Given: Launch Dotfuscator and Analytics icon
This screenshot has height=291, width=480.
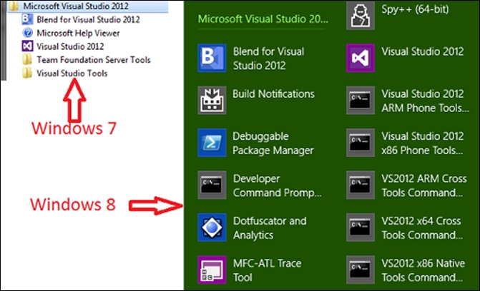Looking at the screenshot, I should [x=212, y=228].
